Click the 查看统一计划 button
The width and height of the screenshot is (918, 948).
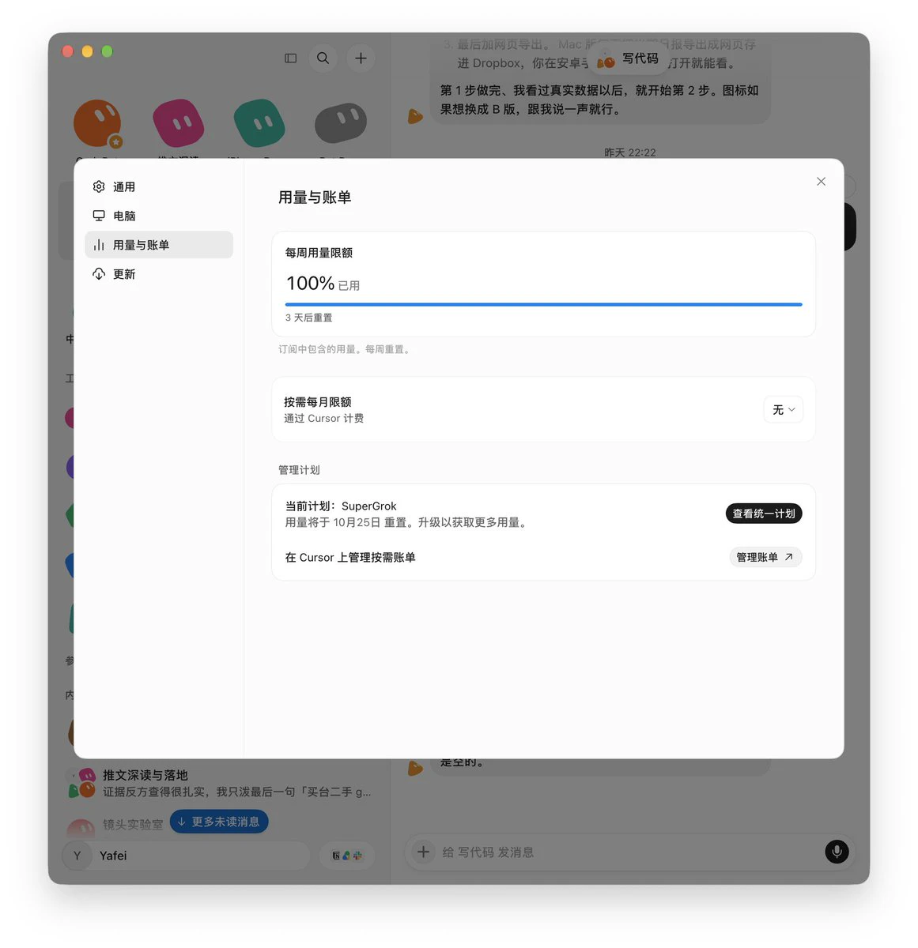click(764, 513)
